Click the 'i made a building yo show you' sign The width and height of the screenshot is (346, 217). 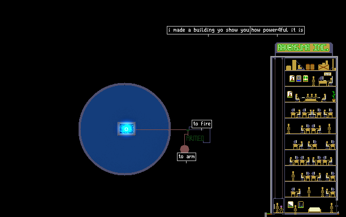pos(209,30)
